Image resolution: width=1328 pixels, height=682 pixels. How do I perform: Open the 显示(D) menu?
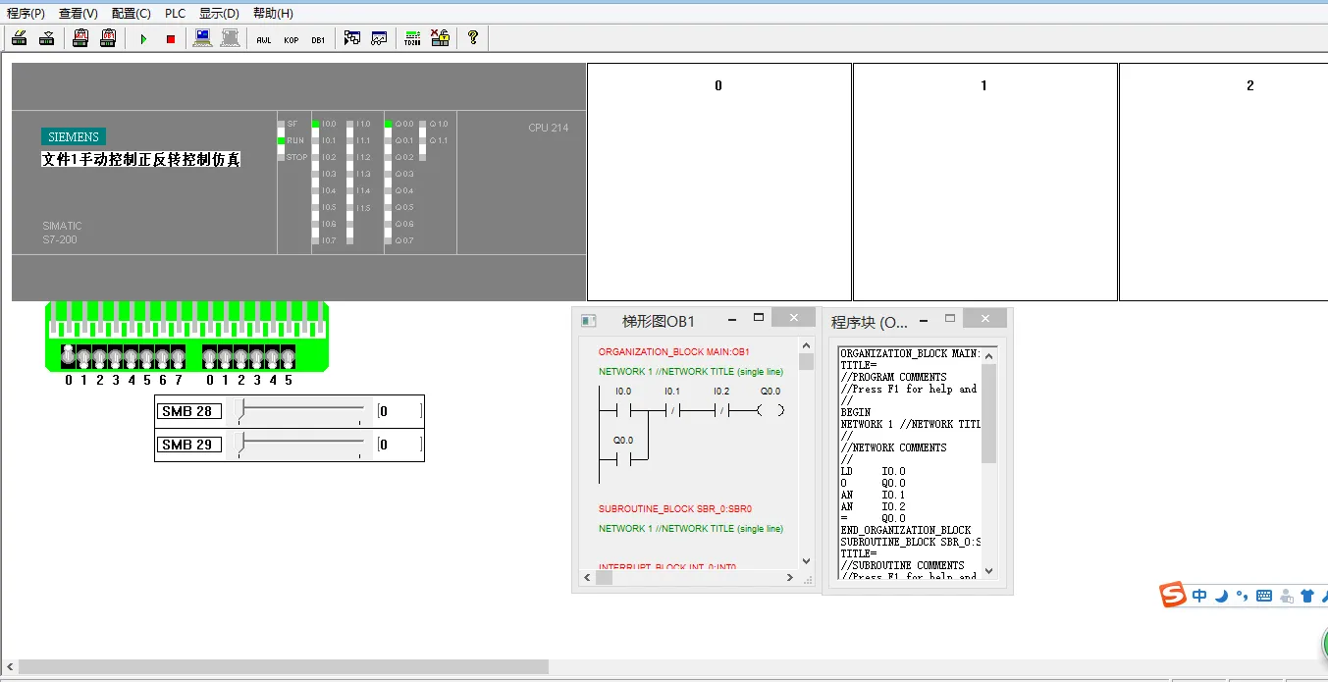coord(219,13)
